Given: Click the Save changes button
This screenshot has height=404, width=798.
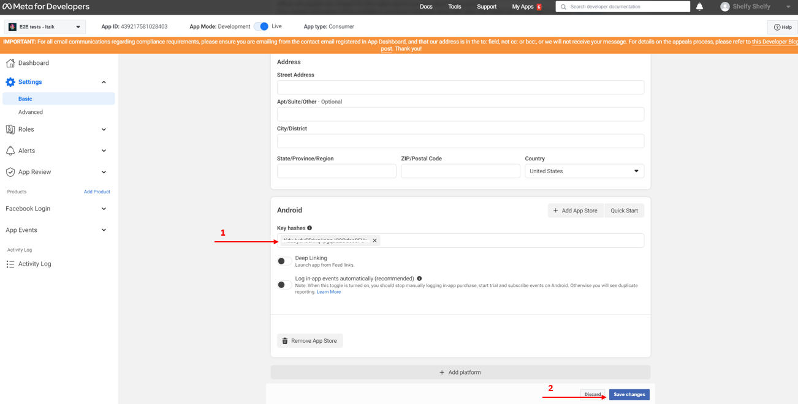Looking at the screenshot, I should coord(629,395).
